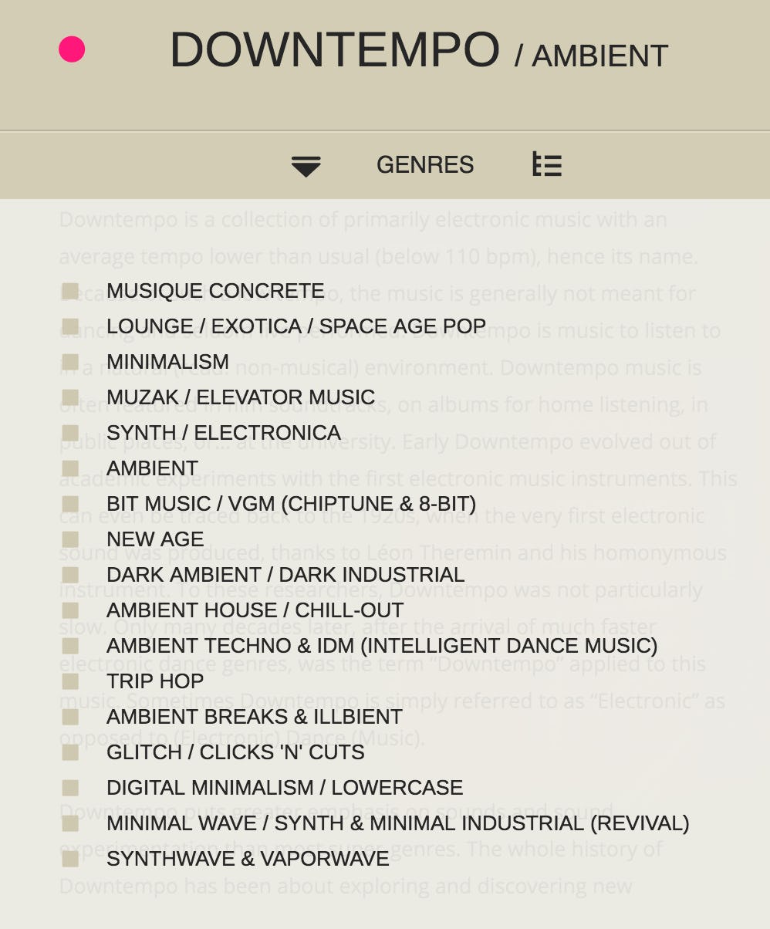Select the Musique Concrete genre
The width and height of the screenshot is (770, 929).
click(214, 291)
